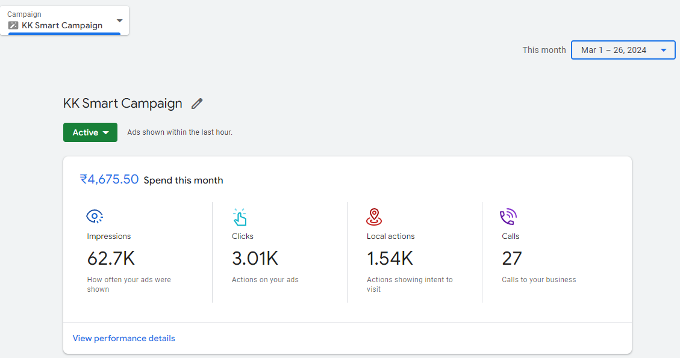The width and height of the screenshot is (680, 358).
Task: Click the "This month" label beside date picker
Action: [544, 50]
